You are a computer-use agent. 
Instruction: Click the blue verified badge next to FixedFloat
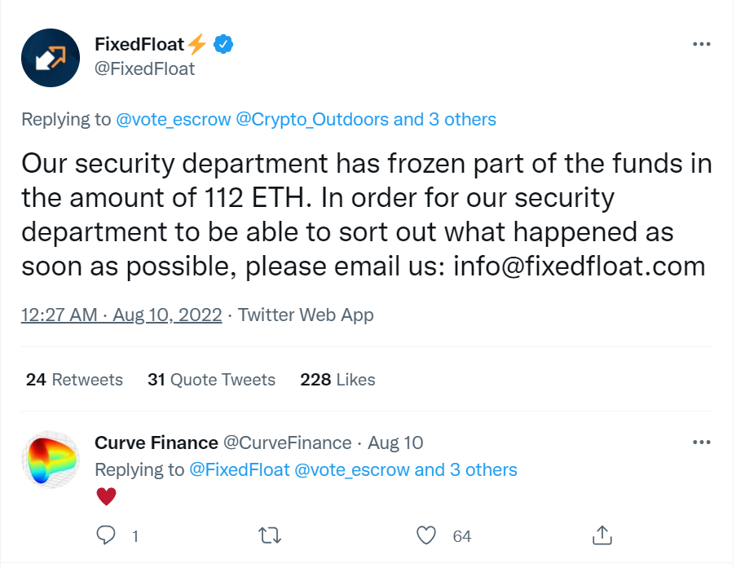coord(224,44)
